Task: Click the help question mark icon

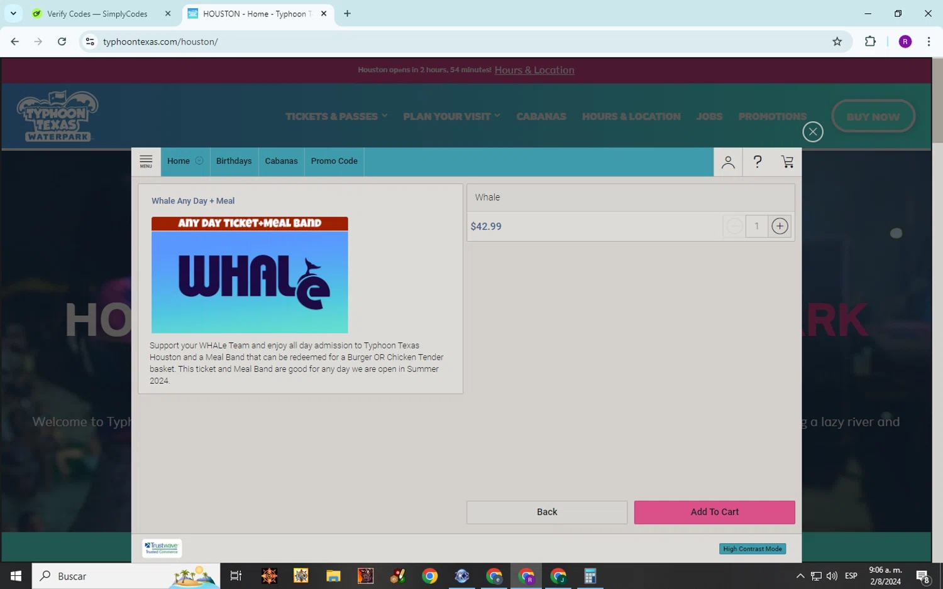Action: coord(758,162)
